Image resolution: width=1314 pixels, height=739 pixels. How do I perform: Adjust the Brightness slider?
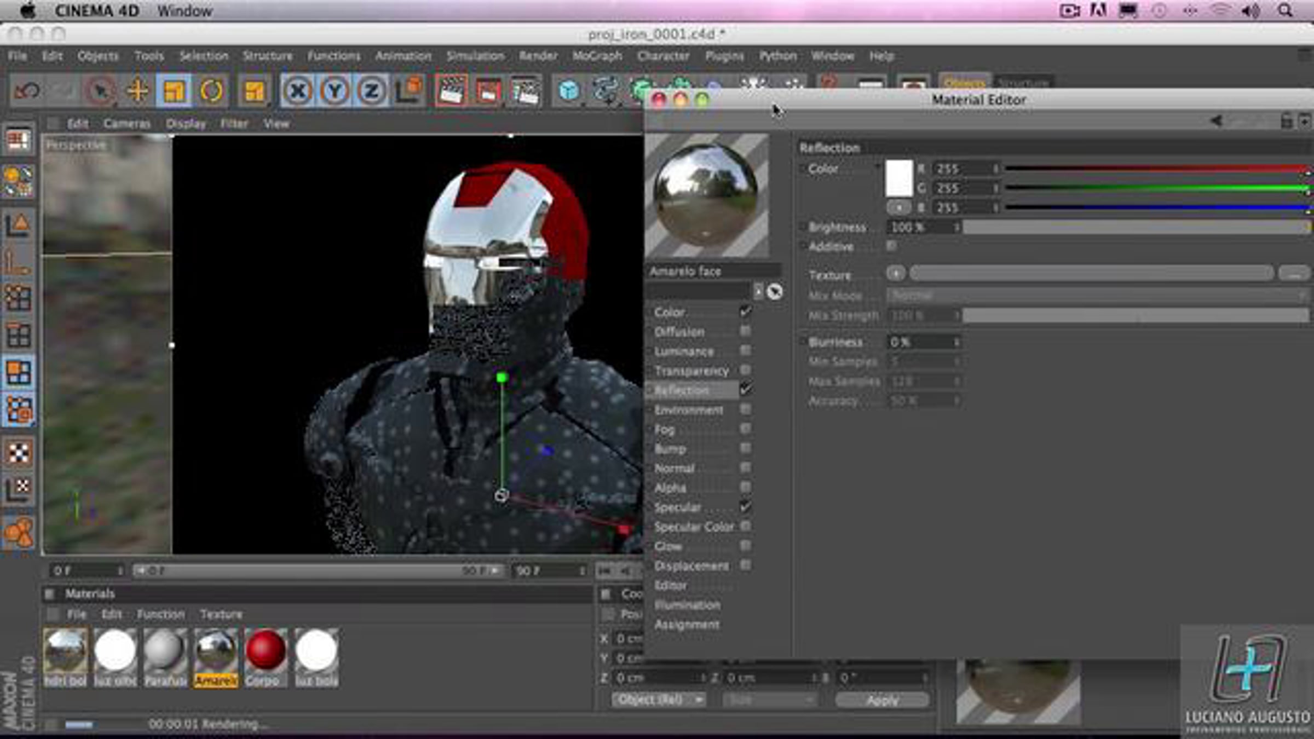click(1136, 227)
